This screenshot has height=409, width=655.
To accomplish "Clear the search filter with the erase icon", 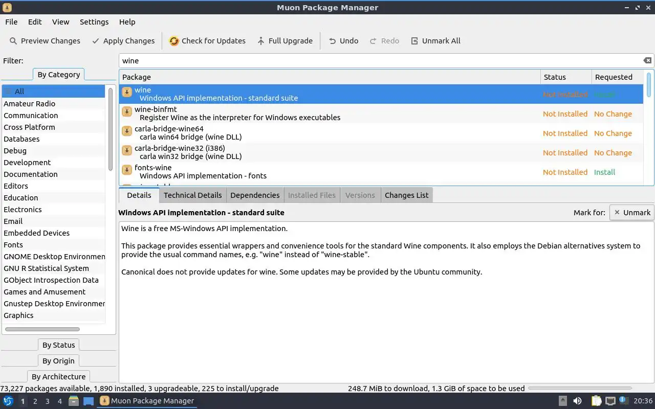I will pyautogui.click(x=647, y=60).
